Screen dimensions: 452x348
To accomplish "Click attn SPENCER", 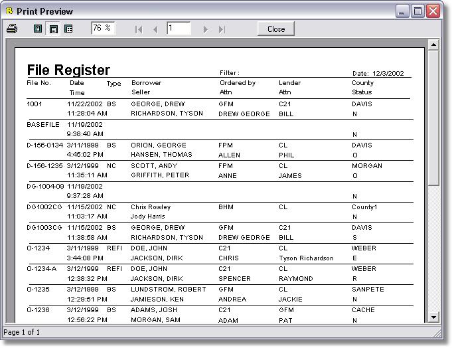I will (235, 279).
